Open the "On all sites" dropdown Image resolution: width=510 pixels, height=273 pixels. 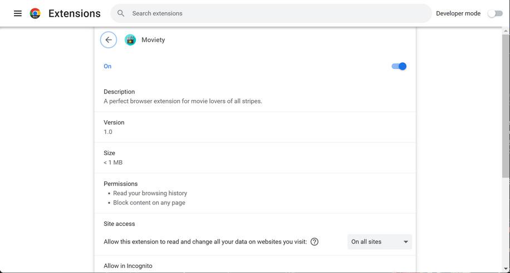click(380, 242)
